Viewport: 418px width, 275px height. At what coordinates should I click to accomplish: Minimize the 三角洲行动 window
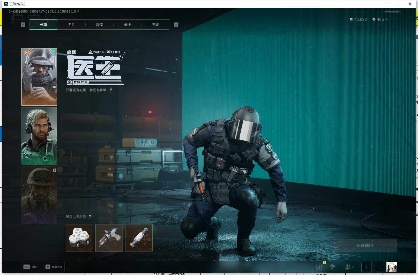[x=386, y=4]
